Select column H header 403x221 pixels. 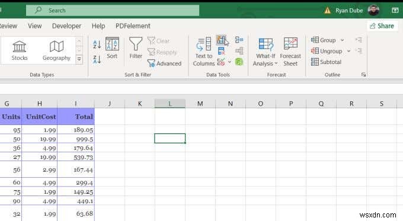tap(40, 104)
